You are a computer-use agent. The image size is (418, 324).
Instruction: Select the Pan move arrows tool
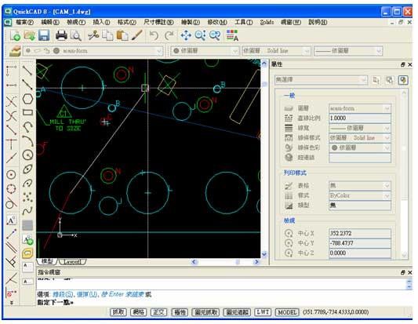(186, 35)
